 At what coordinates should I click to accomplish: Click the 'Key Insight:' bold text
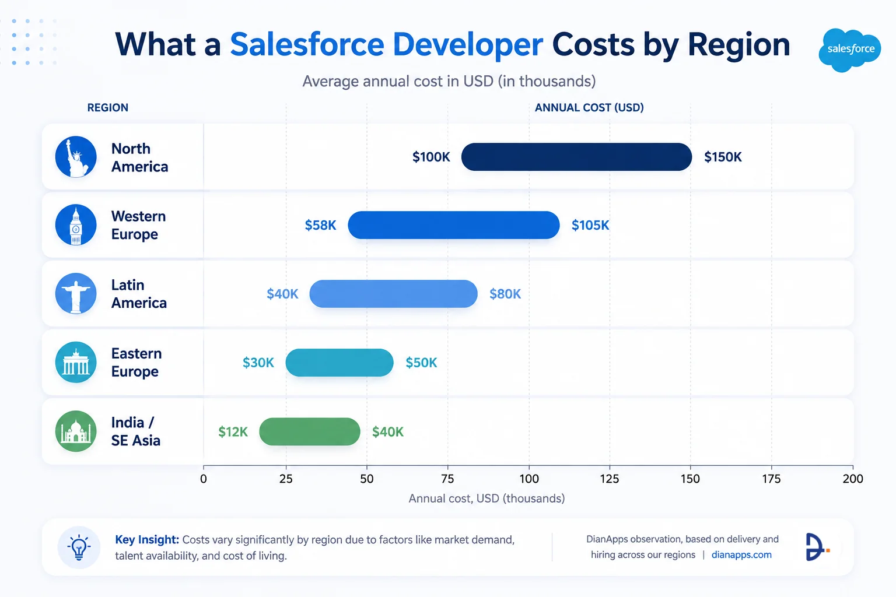(x=147, y=540)
